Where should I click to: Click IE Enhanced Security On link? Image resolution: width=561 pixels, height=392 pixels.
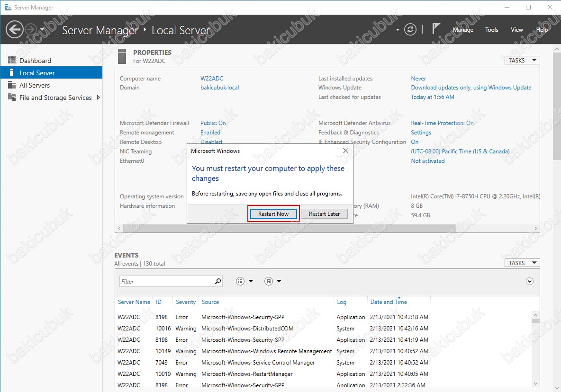coord(414,142)
